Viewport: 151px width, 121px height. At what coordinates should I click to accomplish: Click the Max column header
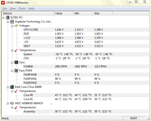coord(103,13)
